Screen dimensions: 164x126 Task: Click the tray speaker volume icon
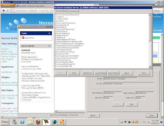tap(148, 122)
